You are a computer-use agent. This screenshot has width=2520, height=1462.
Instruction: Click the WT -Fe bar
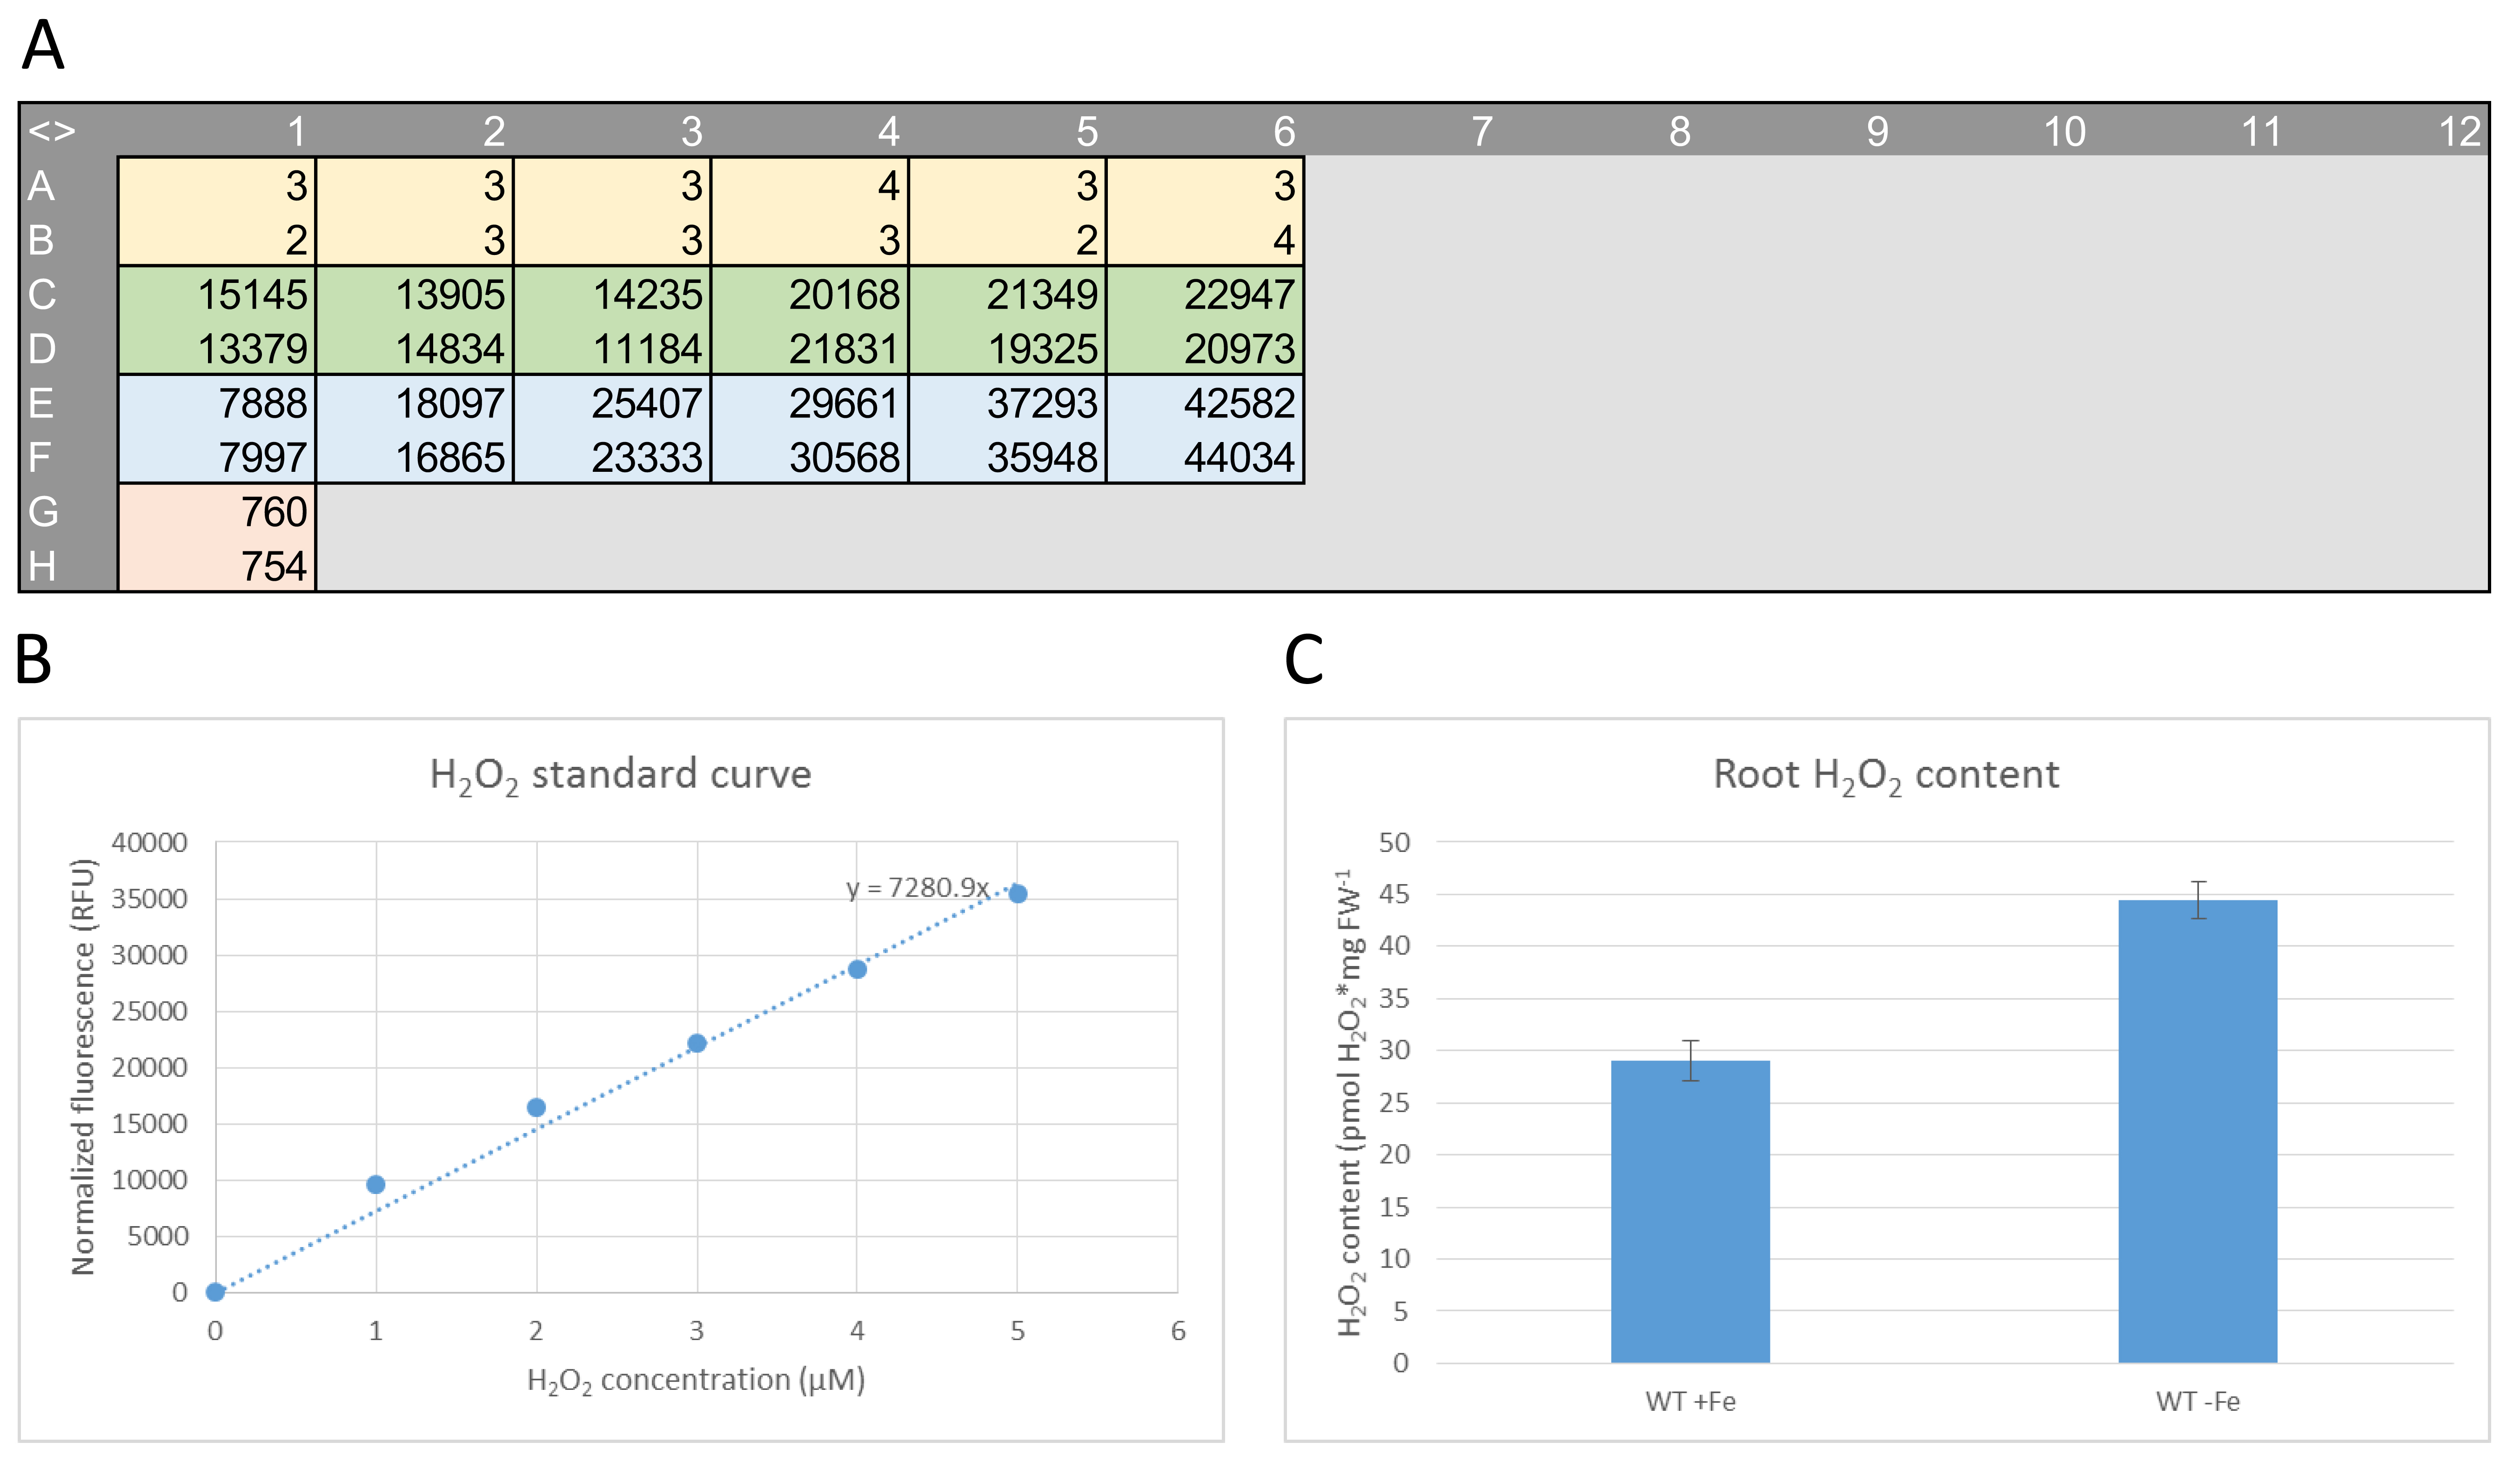point(2197,1131)
